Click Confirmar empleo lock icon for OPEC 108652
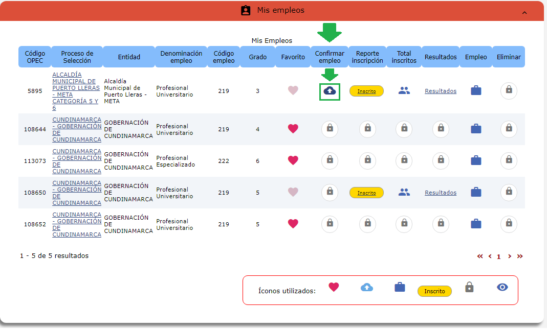The image size is (547, 329). (330, 224)
